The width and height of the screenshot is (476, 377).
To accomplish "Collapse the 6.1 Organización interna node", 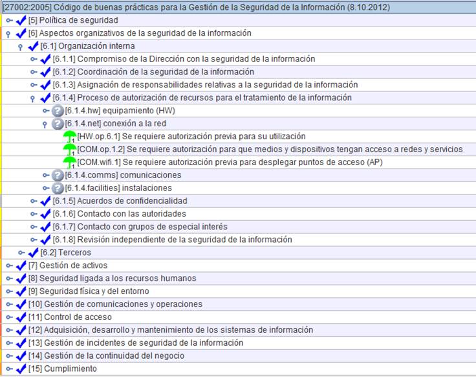I will pyautogui.click(x=21, y=47).
